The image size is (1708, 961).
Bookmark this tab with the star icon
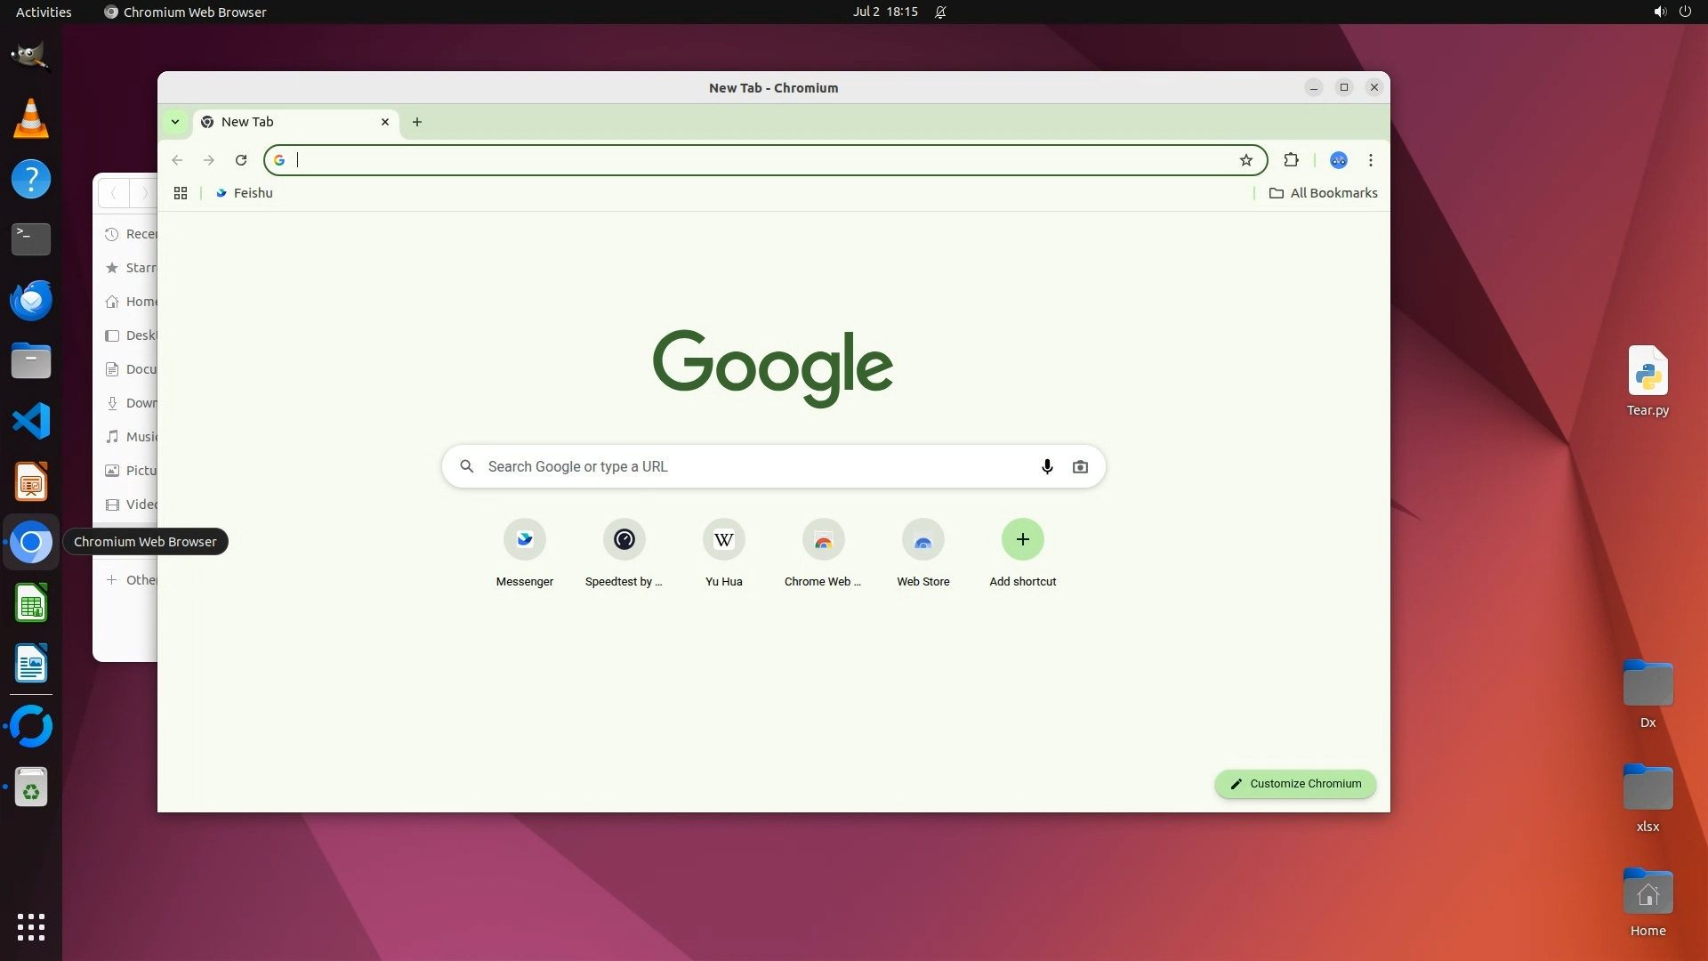point(1245,160)
